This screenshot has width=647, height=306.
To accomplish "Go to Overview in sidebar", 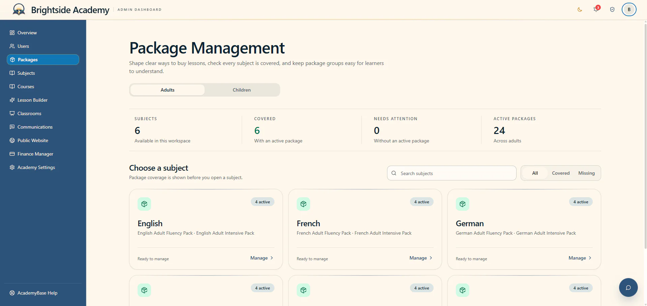I will [43, 33].
